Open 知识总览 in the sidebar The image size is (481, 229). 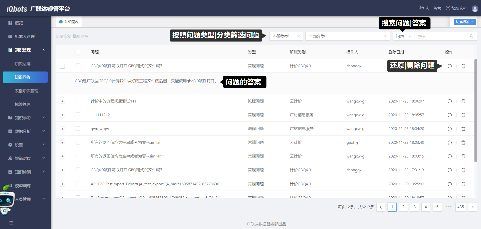coord(23,64)
